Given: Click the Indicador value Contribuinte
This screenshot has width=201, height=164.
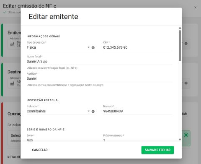Looking at the screenshot, I should pos(36,111).
